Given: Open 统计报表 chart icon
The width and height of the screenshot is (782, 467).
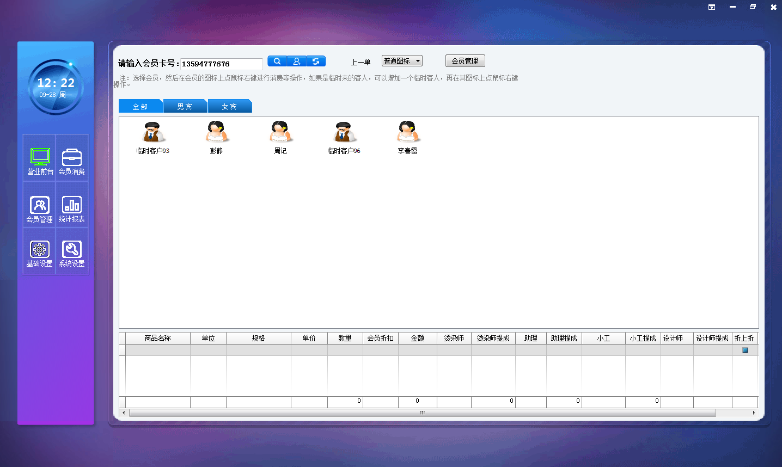Looking at the screenshot, I should click(72, 209).
